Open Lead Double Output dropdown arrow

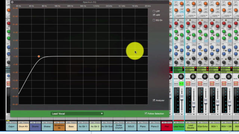click(194, 114)
